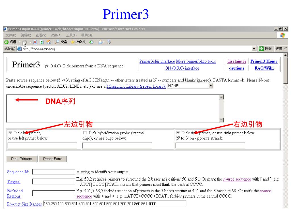The height and width of the screenshot is (218, 291).
Task: Click the Product Size Ranges link
Action: pos(24,204)
